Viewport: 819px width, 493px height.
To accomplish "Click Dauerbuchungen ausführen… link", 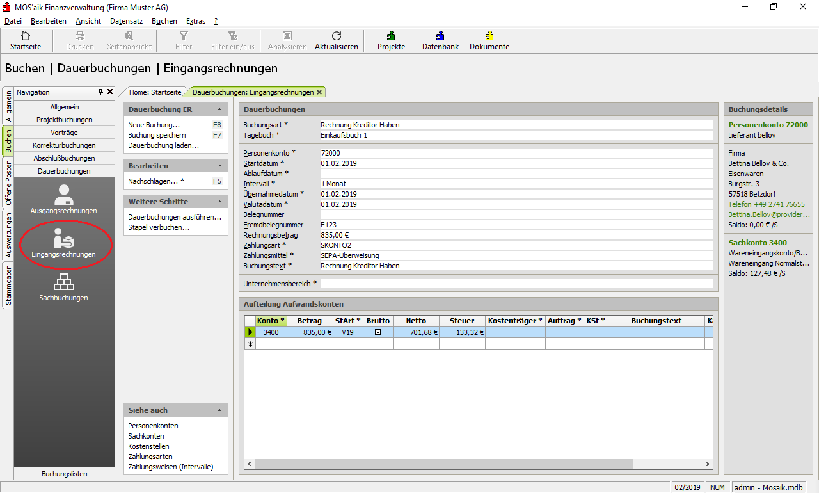I will (175, 217).
